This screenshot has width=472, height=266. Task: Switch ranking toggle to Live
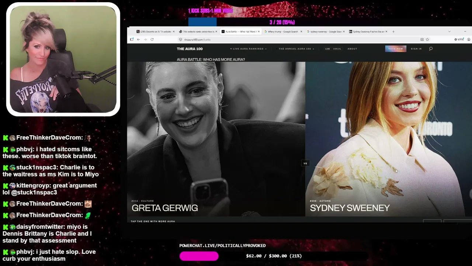pyautogui.click(x=327, y=49)
